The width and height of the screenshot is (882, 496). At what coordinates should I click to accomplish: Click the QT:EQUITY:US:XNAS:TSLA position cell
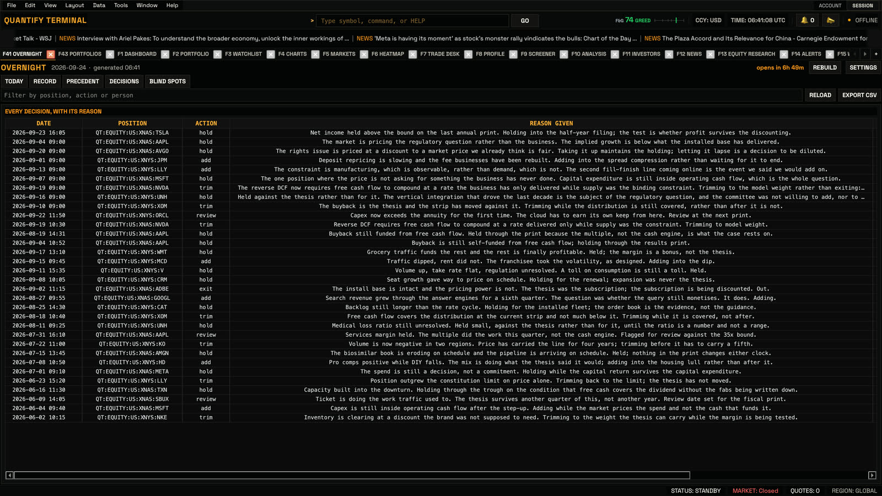(x=132, y=133)
